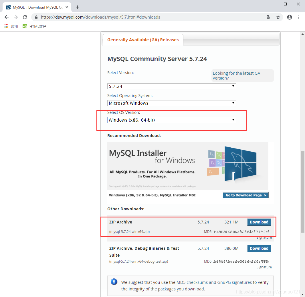Open the Windows (x86, 64-bit) OS version dropdown
Screen dimensions: 305x297
[x=172, y=120]
